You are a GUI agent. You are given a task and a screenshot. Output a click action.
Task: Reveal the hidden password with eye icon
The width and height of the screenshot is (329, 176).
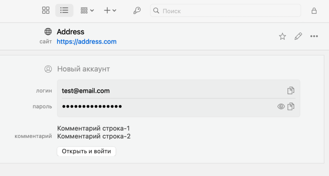coord(281,106)
